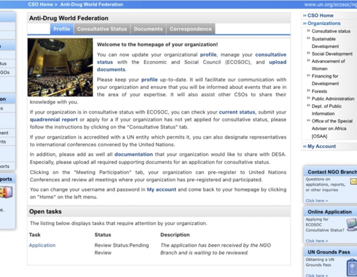Click 'Click here' under Online Application
This screenshot has height=277, width=357.
point(317,241)
